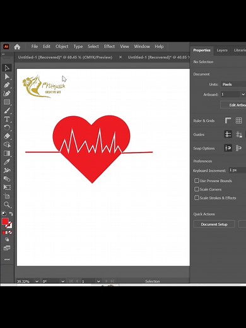
Task: Select the Blend tool
Action: pos(7,179)
